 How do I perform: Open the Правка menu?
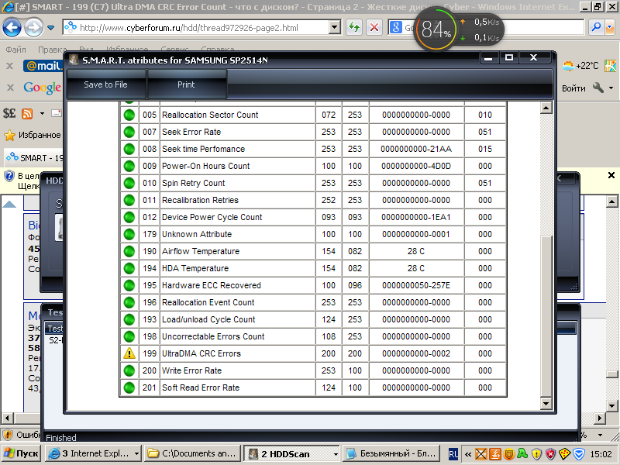[53, 49]
